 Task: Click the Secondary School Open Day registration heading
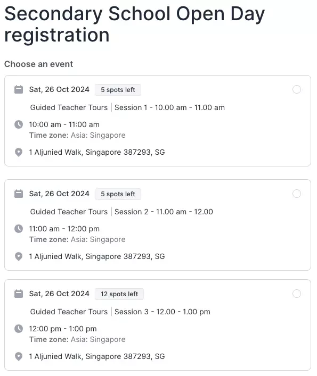(x=134, y=24)
